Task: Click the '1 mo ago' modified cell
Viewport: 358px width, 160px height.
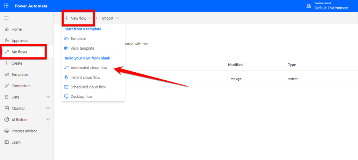Action: [235, 79]
